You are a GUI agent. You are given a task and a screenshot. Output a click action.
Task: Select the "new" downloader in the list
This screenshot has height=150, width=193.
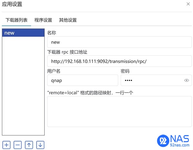click(23, 33)
